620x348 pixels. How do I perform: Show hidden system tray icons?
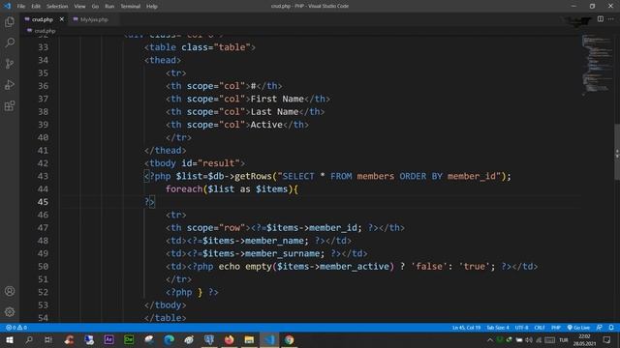point(490,339)
